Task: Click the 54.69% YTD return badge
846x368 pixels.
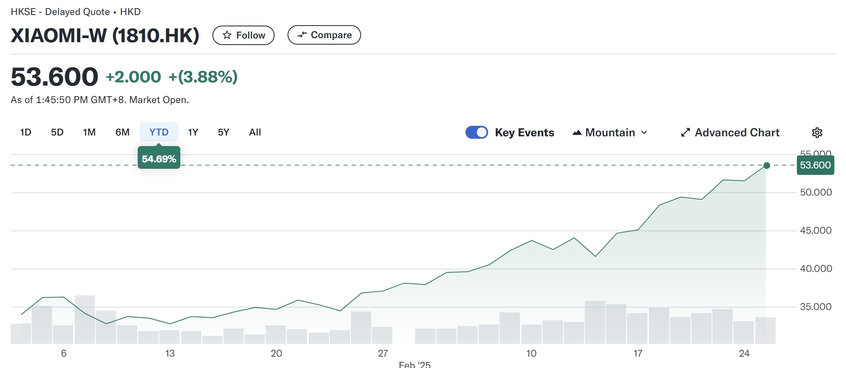Action: point(159,159)
